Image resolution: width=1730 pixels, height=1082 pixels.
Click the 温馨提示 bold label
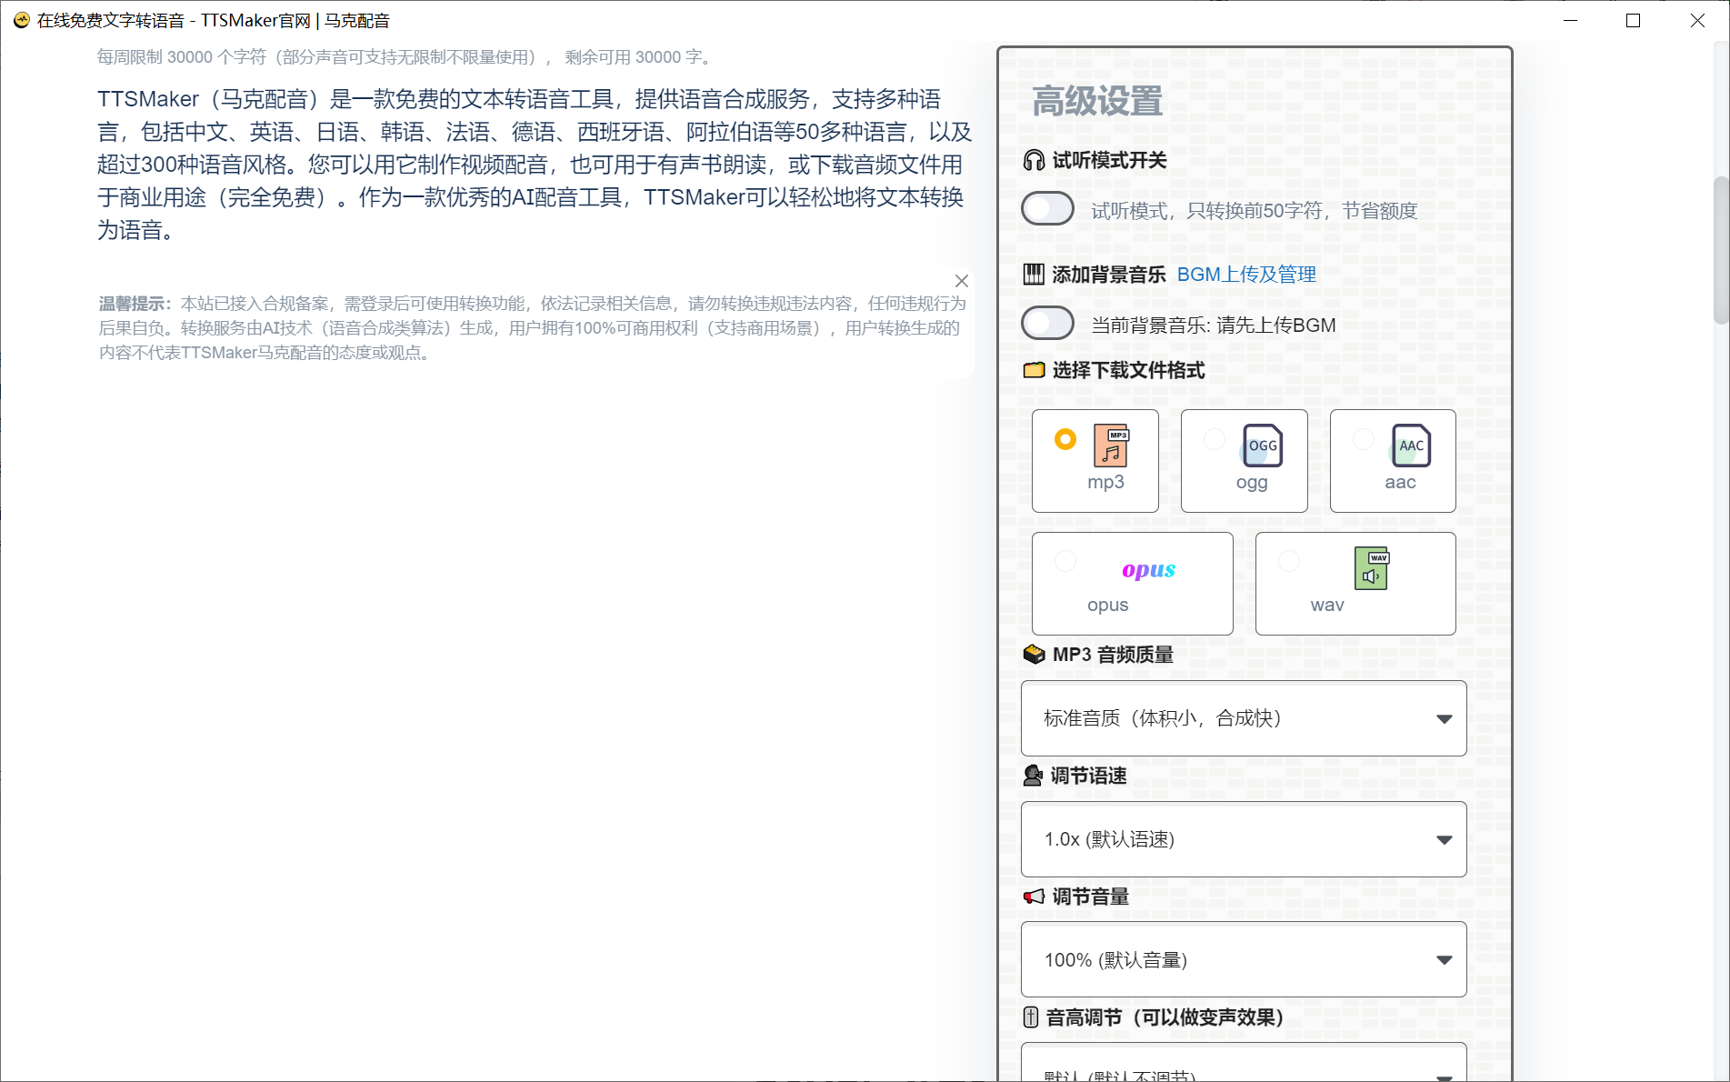coord(135,304)
